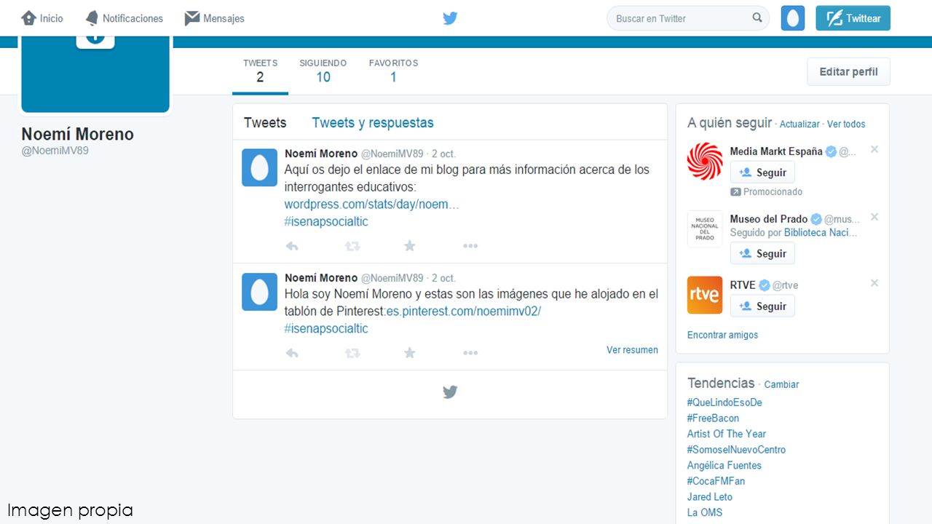This screenshot has width=932, height=524.
Task: Switch to Tweets y respuestas tab
Action: 373,122
